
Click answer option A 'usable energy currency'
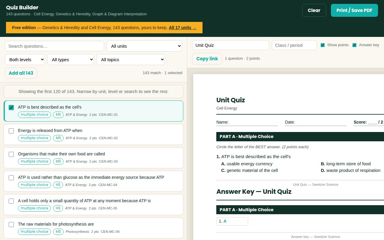point(247,164)
